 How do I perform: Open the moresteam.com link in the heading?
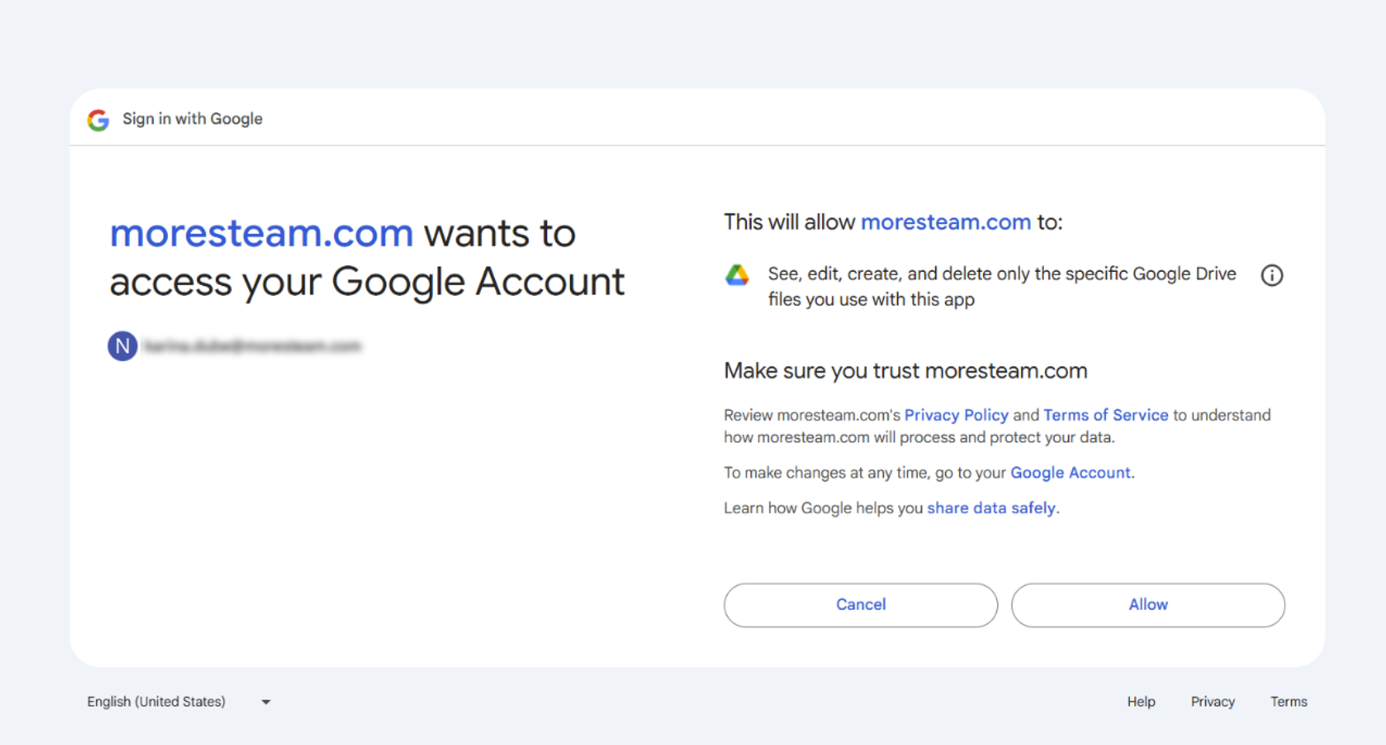click(261, 233)
